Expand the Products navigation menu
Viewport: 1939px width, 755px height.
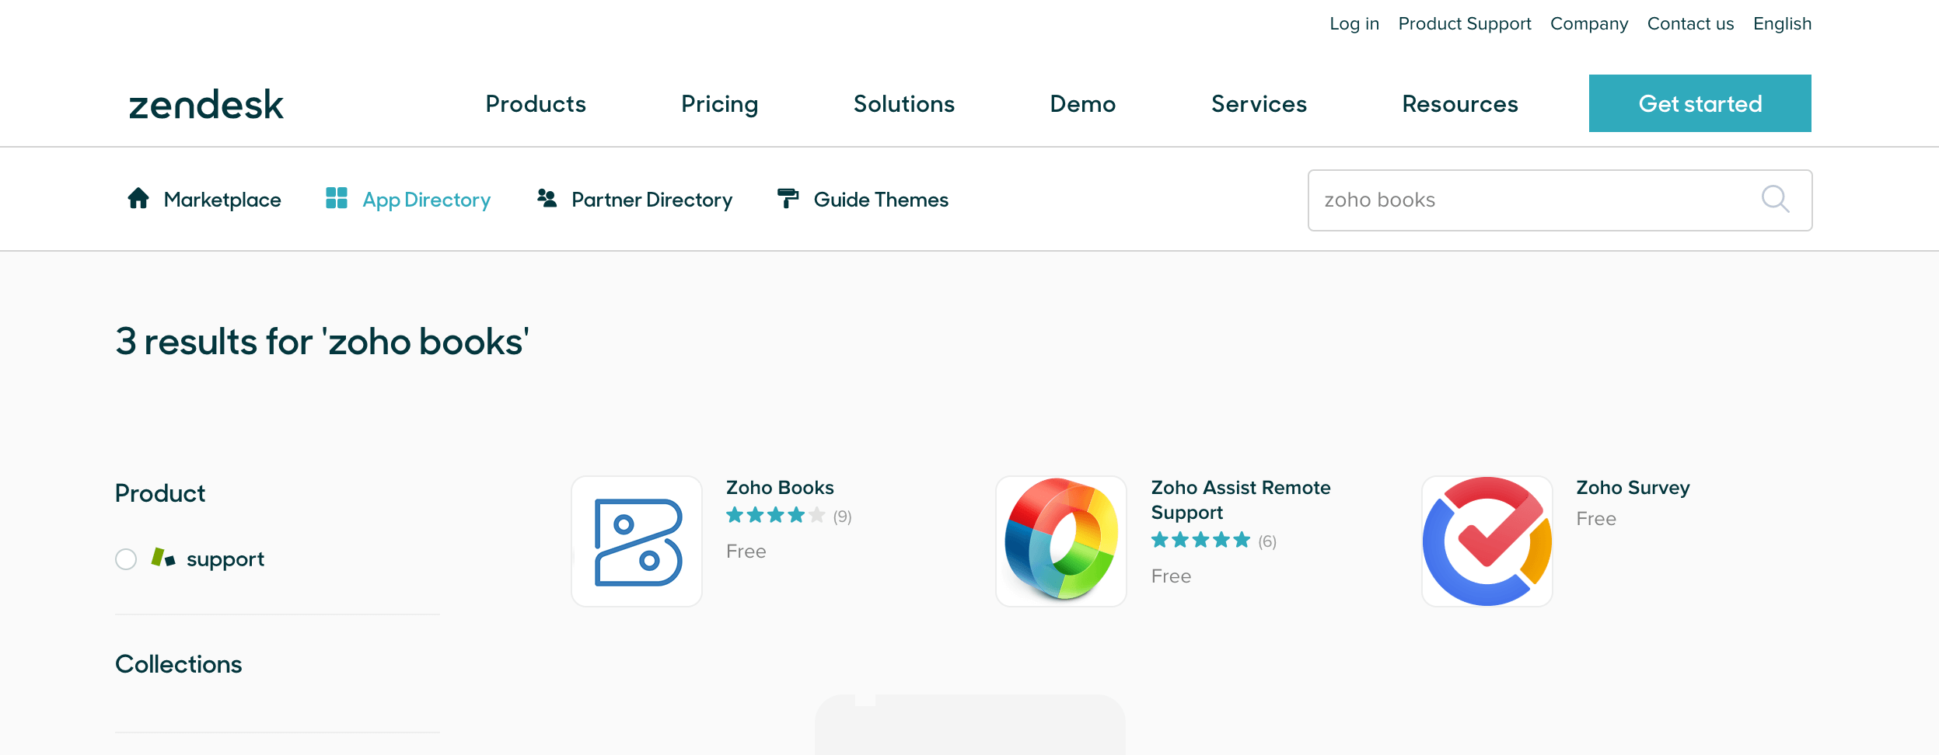coord(536,104)
